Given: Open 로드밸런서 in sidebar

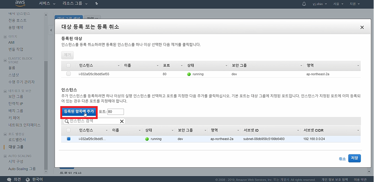Looking at the screenshot, I should pos(17,140).
